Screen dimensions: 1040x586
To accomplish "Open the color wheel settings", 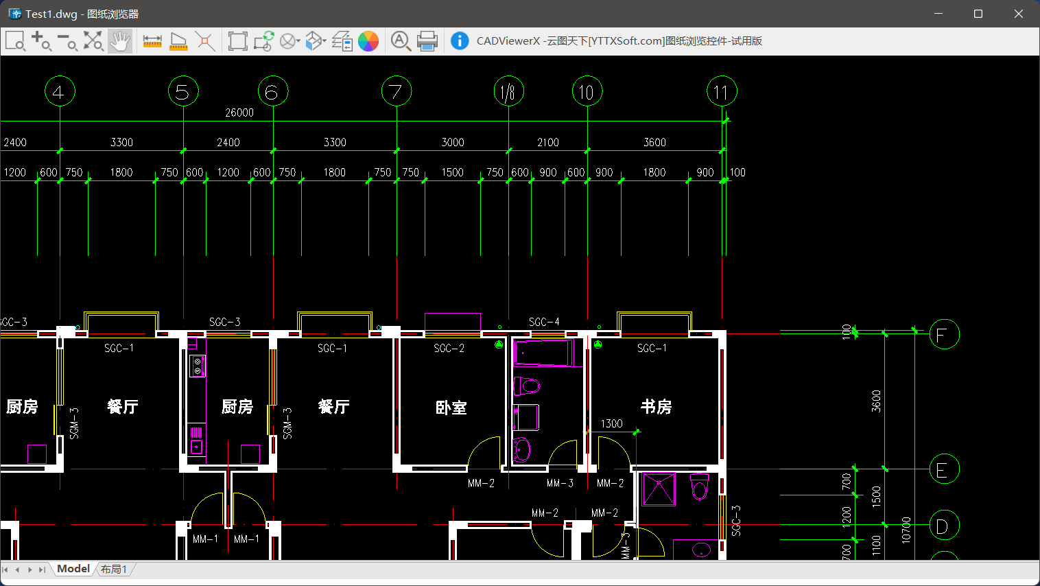I will pos(368,41).
